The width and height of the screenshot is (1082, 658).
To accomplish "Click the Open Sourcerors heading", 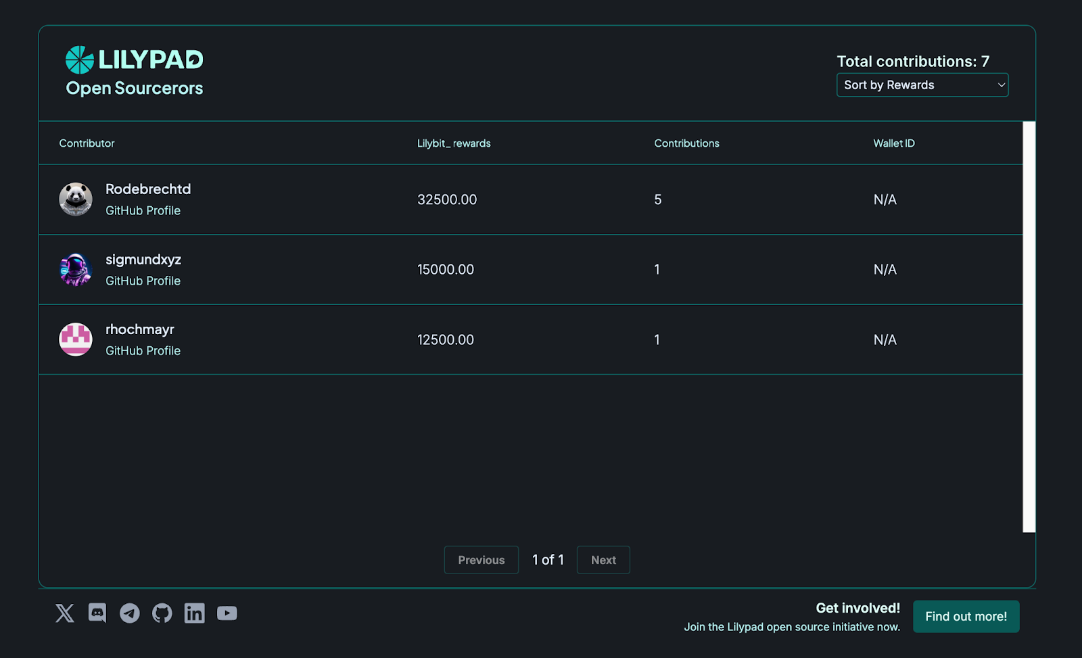I will [x=135, y=89].
